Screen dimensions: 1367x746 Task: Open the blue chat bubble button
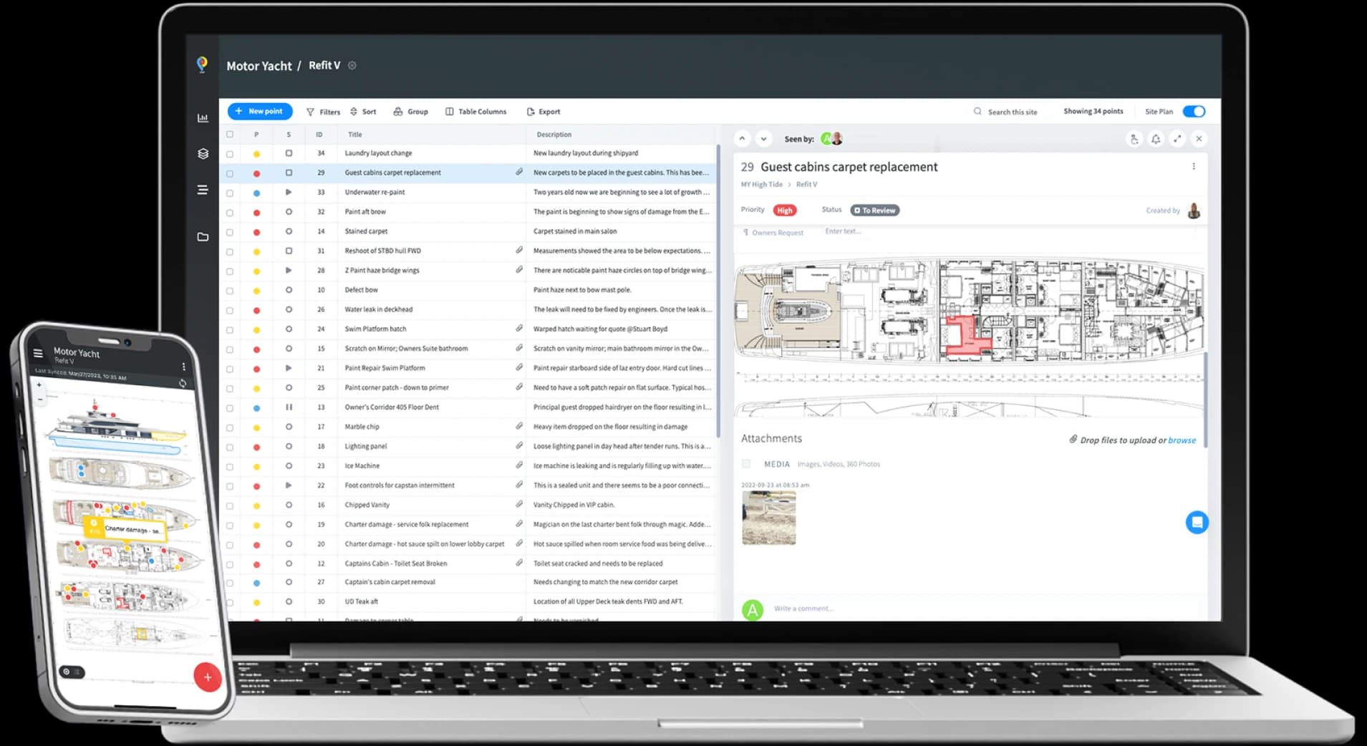tap(1197, 523)
